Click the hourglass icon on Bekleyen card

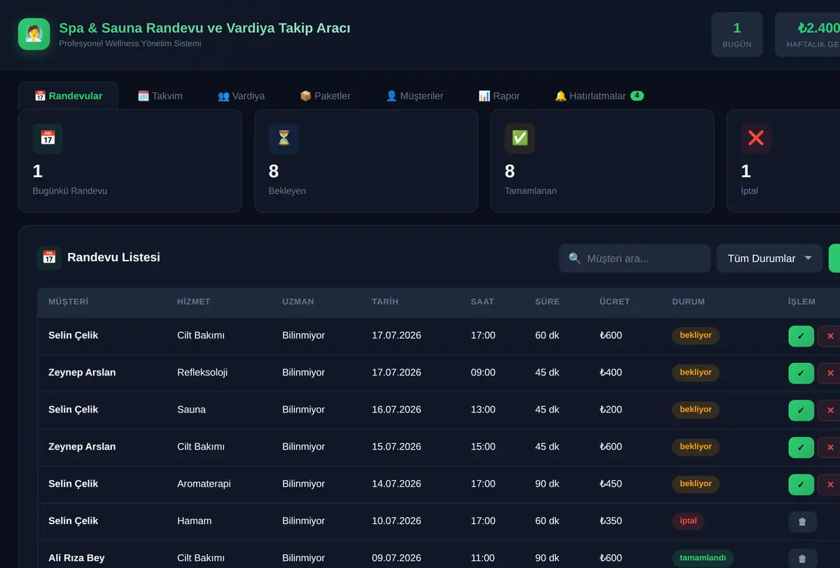283,139
